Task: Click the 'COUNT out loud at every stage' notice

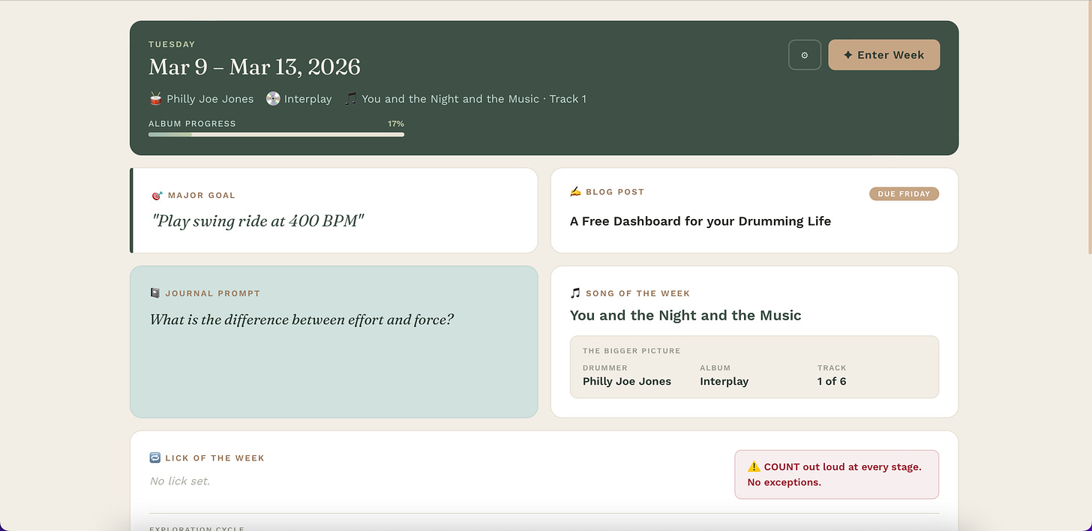Action: pos(836,474)
